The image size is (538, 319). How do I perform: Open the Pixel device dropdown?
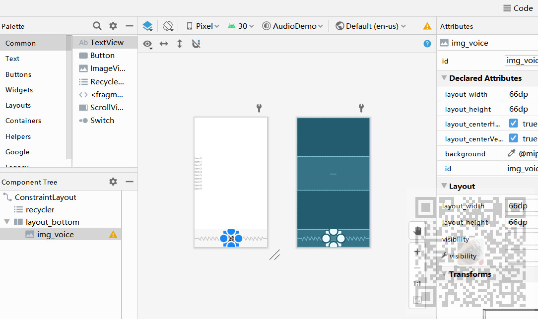[203, 26]
